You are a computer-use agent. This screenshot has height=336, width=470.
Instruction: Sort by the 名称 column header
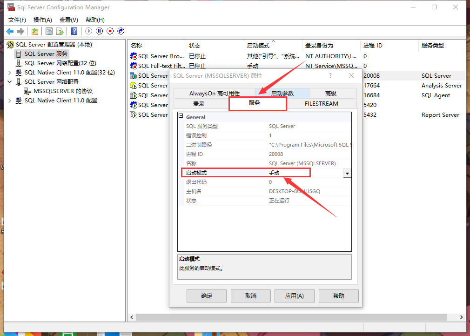click(157, 46)
